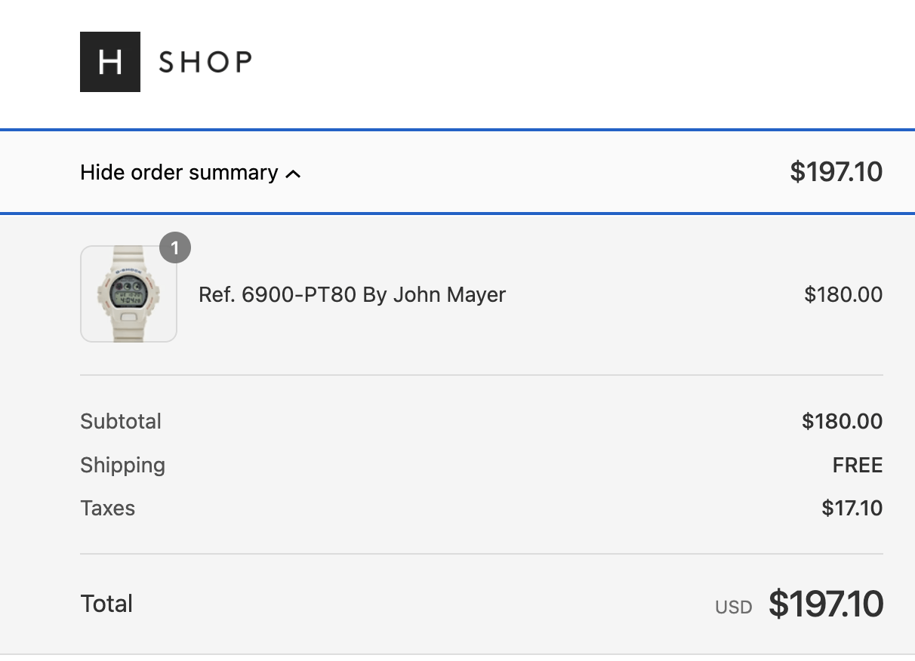Click the Hide order summary text
This screenshot has width=915, height=661.
coord(179,173)
